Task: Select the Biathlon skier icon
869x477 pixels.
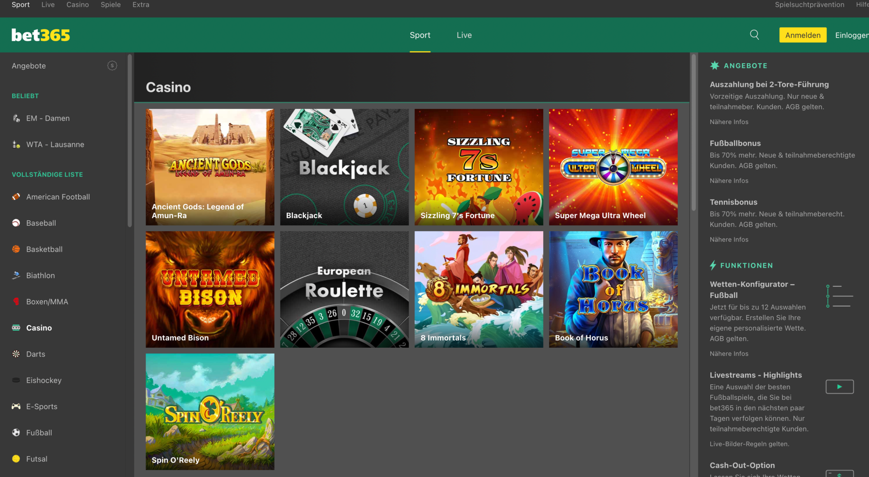Action: click(16, 275)
